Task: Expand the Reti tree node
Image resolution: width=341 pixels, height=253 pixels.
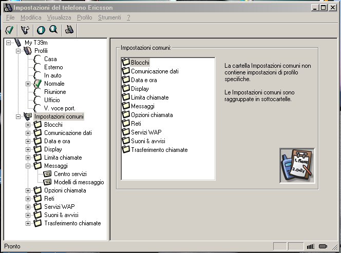Action: [x=28, y=199]
